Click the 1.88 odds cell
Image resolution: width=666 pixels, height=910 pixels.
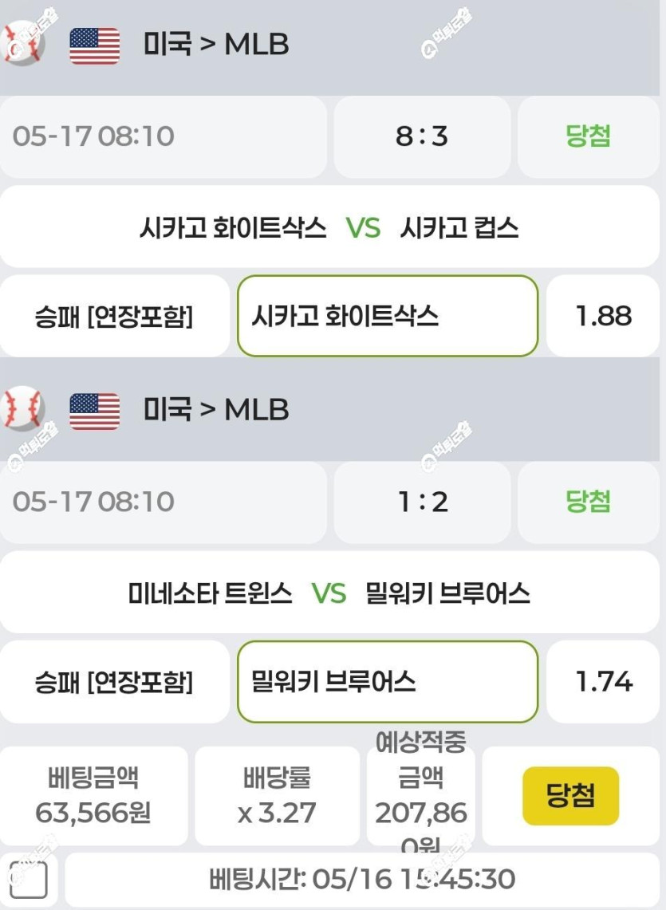point(603,316)
